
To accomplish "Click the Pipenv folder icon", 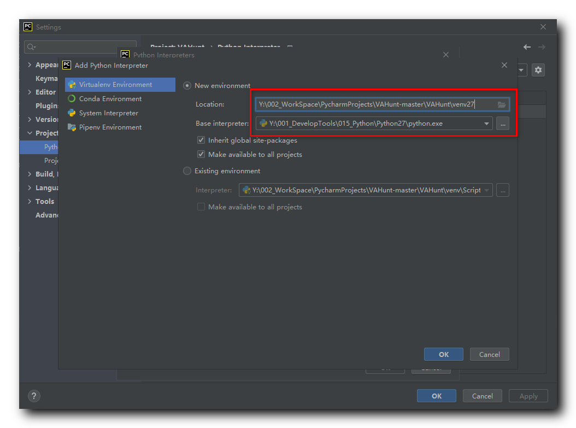I will click(x=72, y=127).
